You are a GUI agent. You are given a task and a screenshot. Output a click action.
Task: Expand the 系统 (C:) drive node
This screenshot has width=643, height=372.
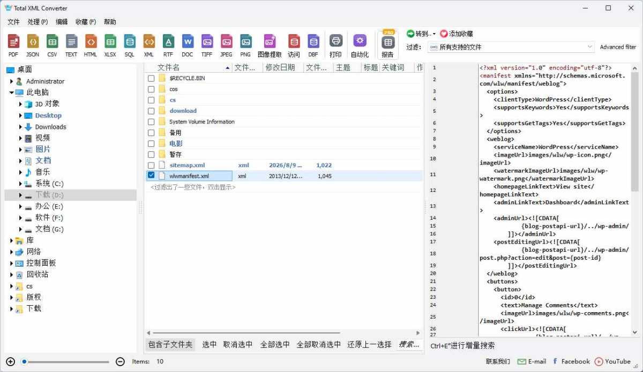20,183
